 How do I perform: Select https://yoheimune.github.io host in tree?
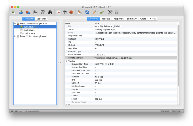33,24
